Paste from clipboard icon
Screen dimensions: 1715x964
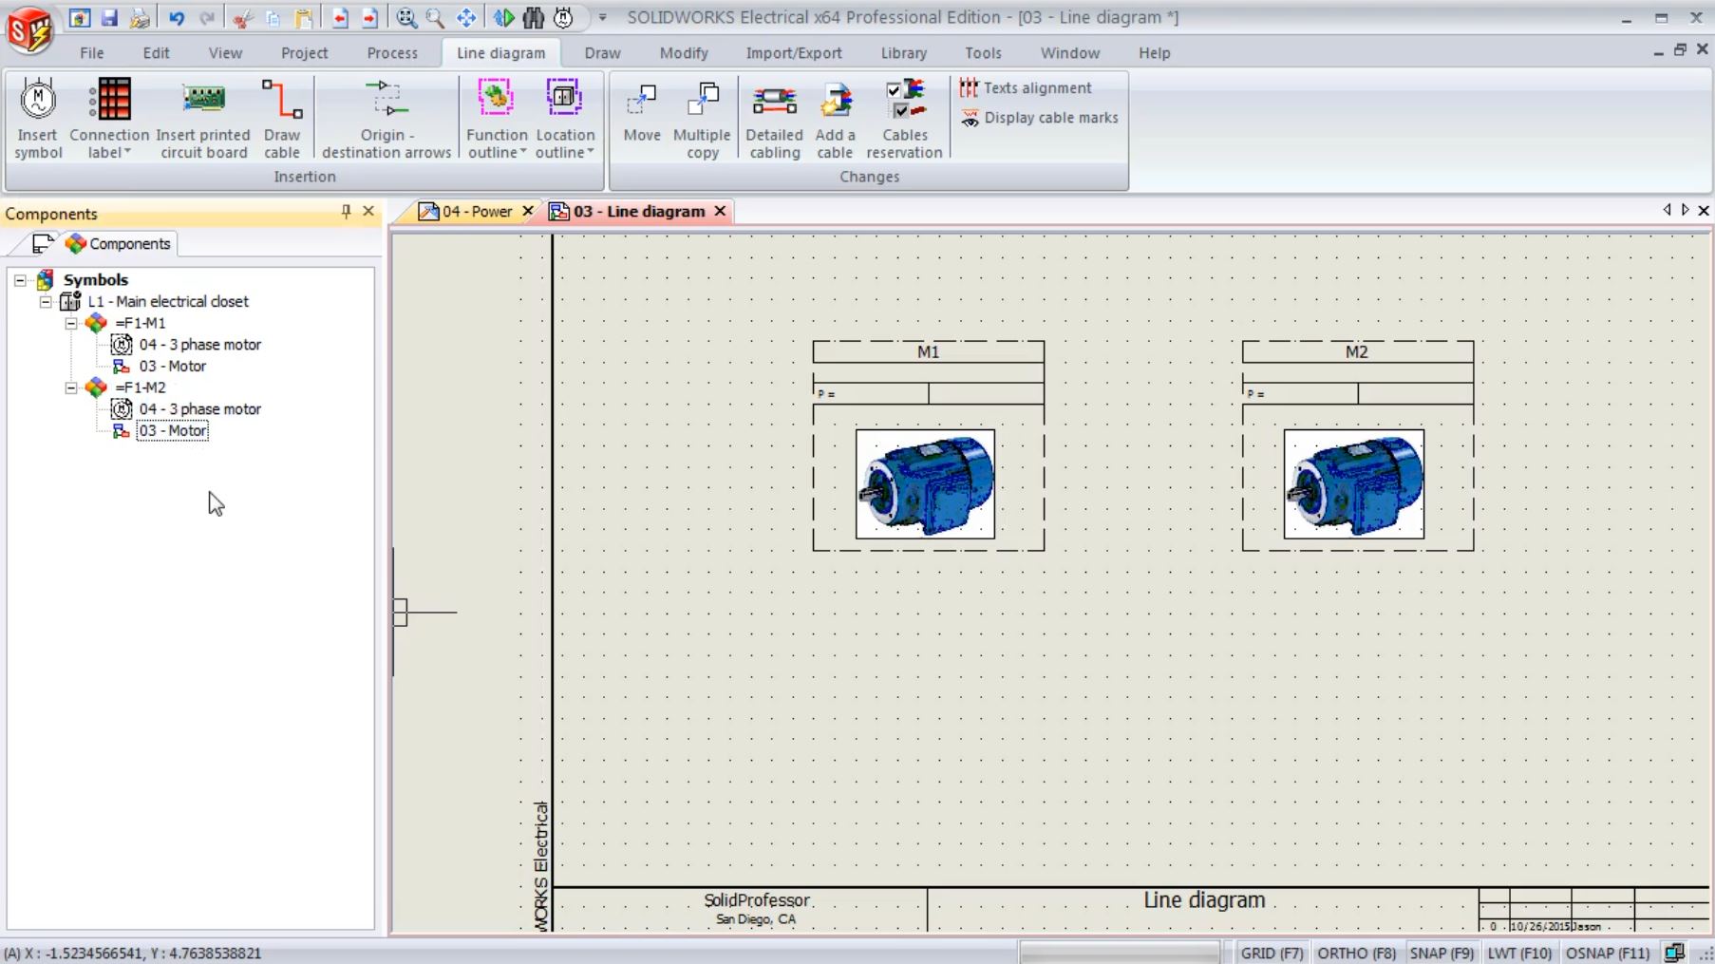[304, 18]
